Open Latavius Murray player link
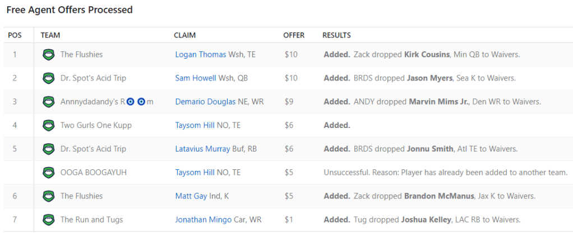Image resolution: width=573 pixels, height=237 pixels. click(202, 149)
